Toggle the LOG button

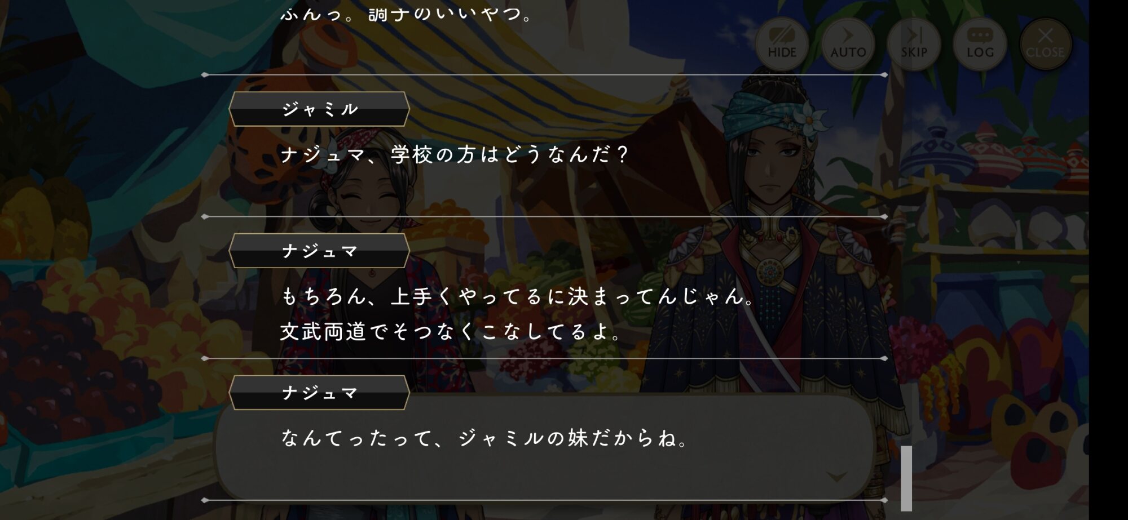(980, 43)
